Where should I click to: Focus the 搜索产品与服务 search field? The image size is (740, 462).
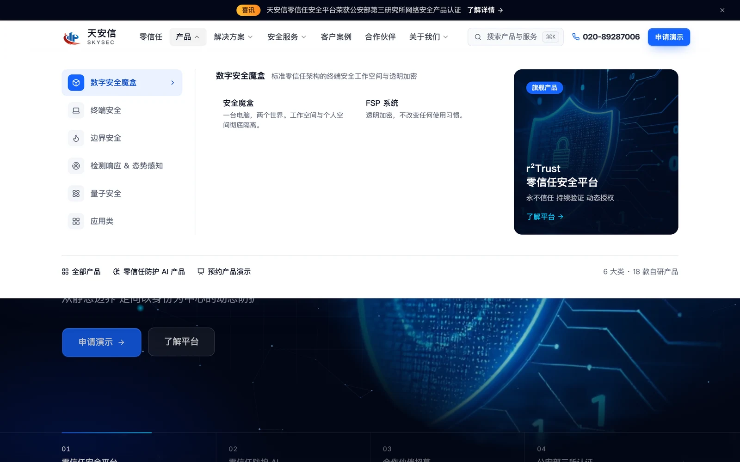516,37
